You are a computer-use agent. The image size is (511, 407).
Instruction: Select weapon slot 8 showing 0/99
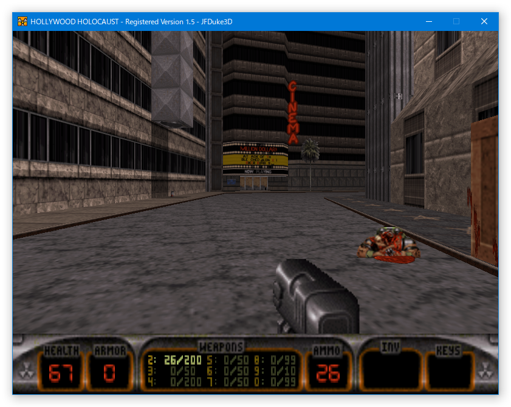pos(275,360)
